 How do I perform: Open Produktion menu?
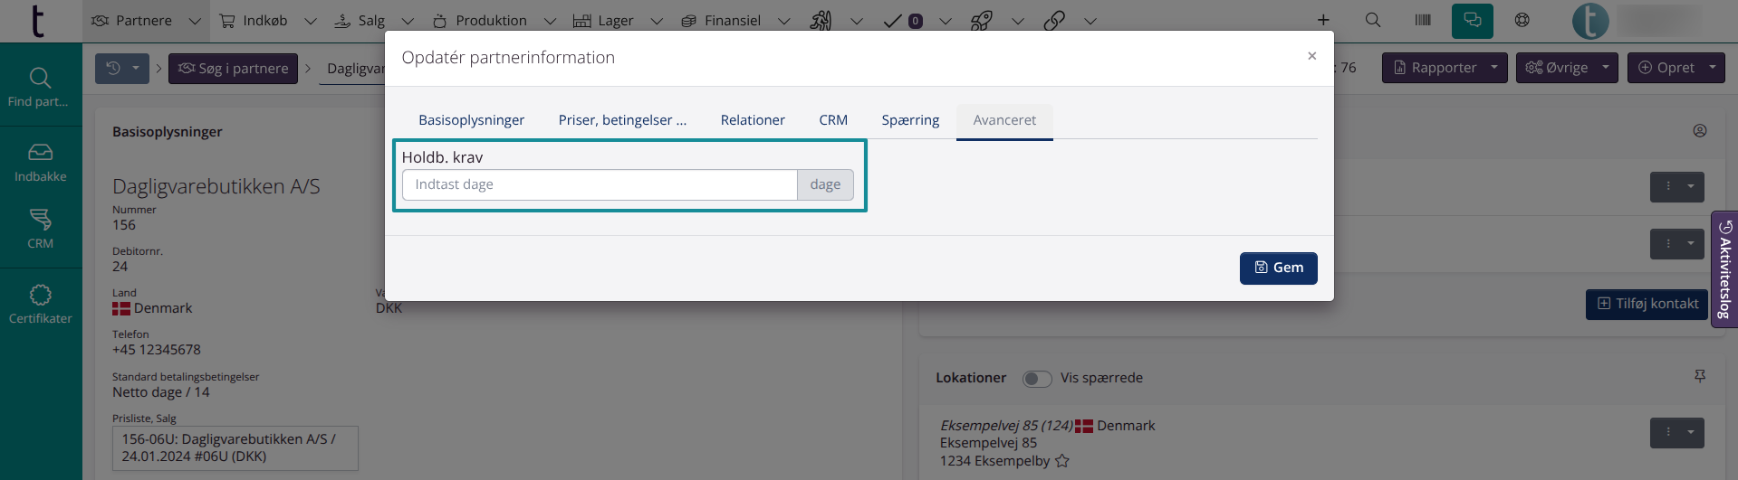pyautogui.click(x=480, y=21)
